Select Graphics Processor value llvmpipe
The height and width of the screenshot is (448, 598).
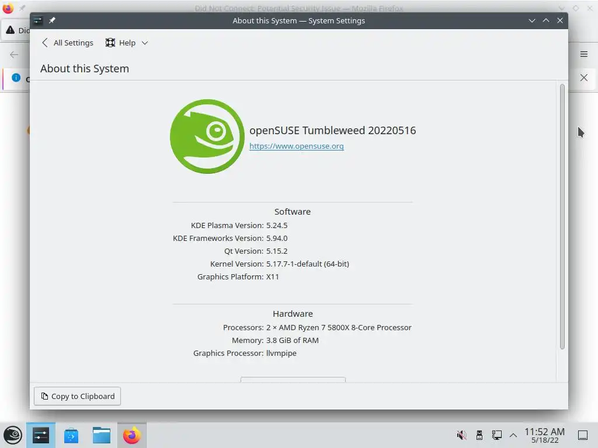coord(281,353)
